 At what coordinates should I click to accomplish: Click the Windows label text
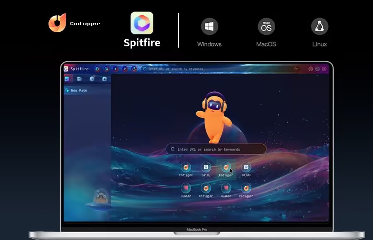click(209, 44)
